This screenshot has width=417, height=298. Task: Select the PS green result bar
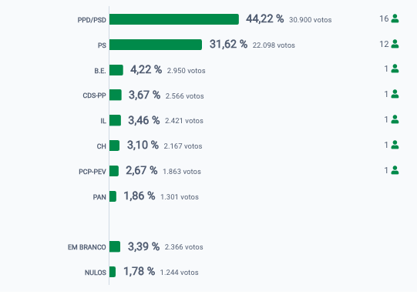[x=156, y=45]
